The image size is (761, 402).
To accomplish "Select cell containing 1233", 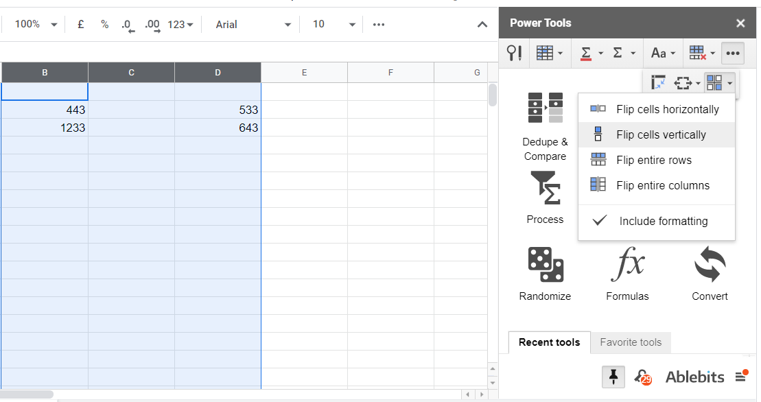I will tap(45, 128).
